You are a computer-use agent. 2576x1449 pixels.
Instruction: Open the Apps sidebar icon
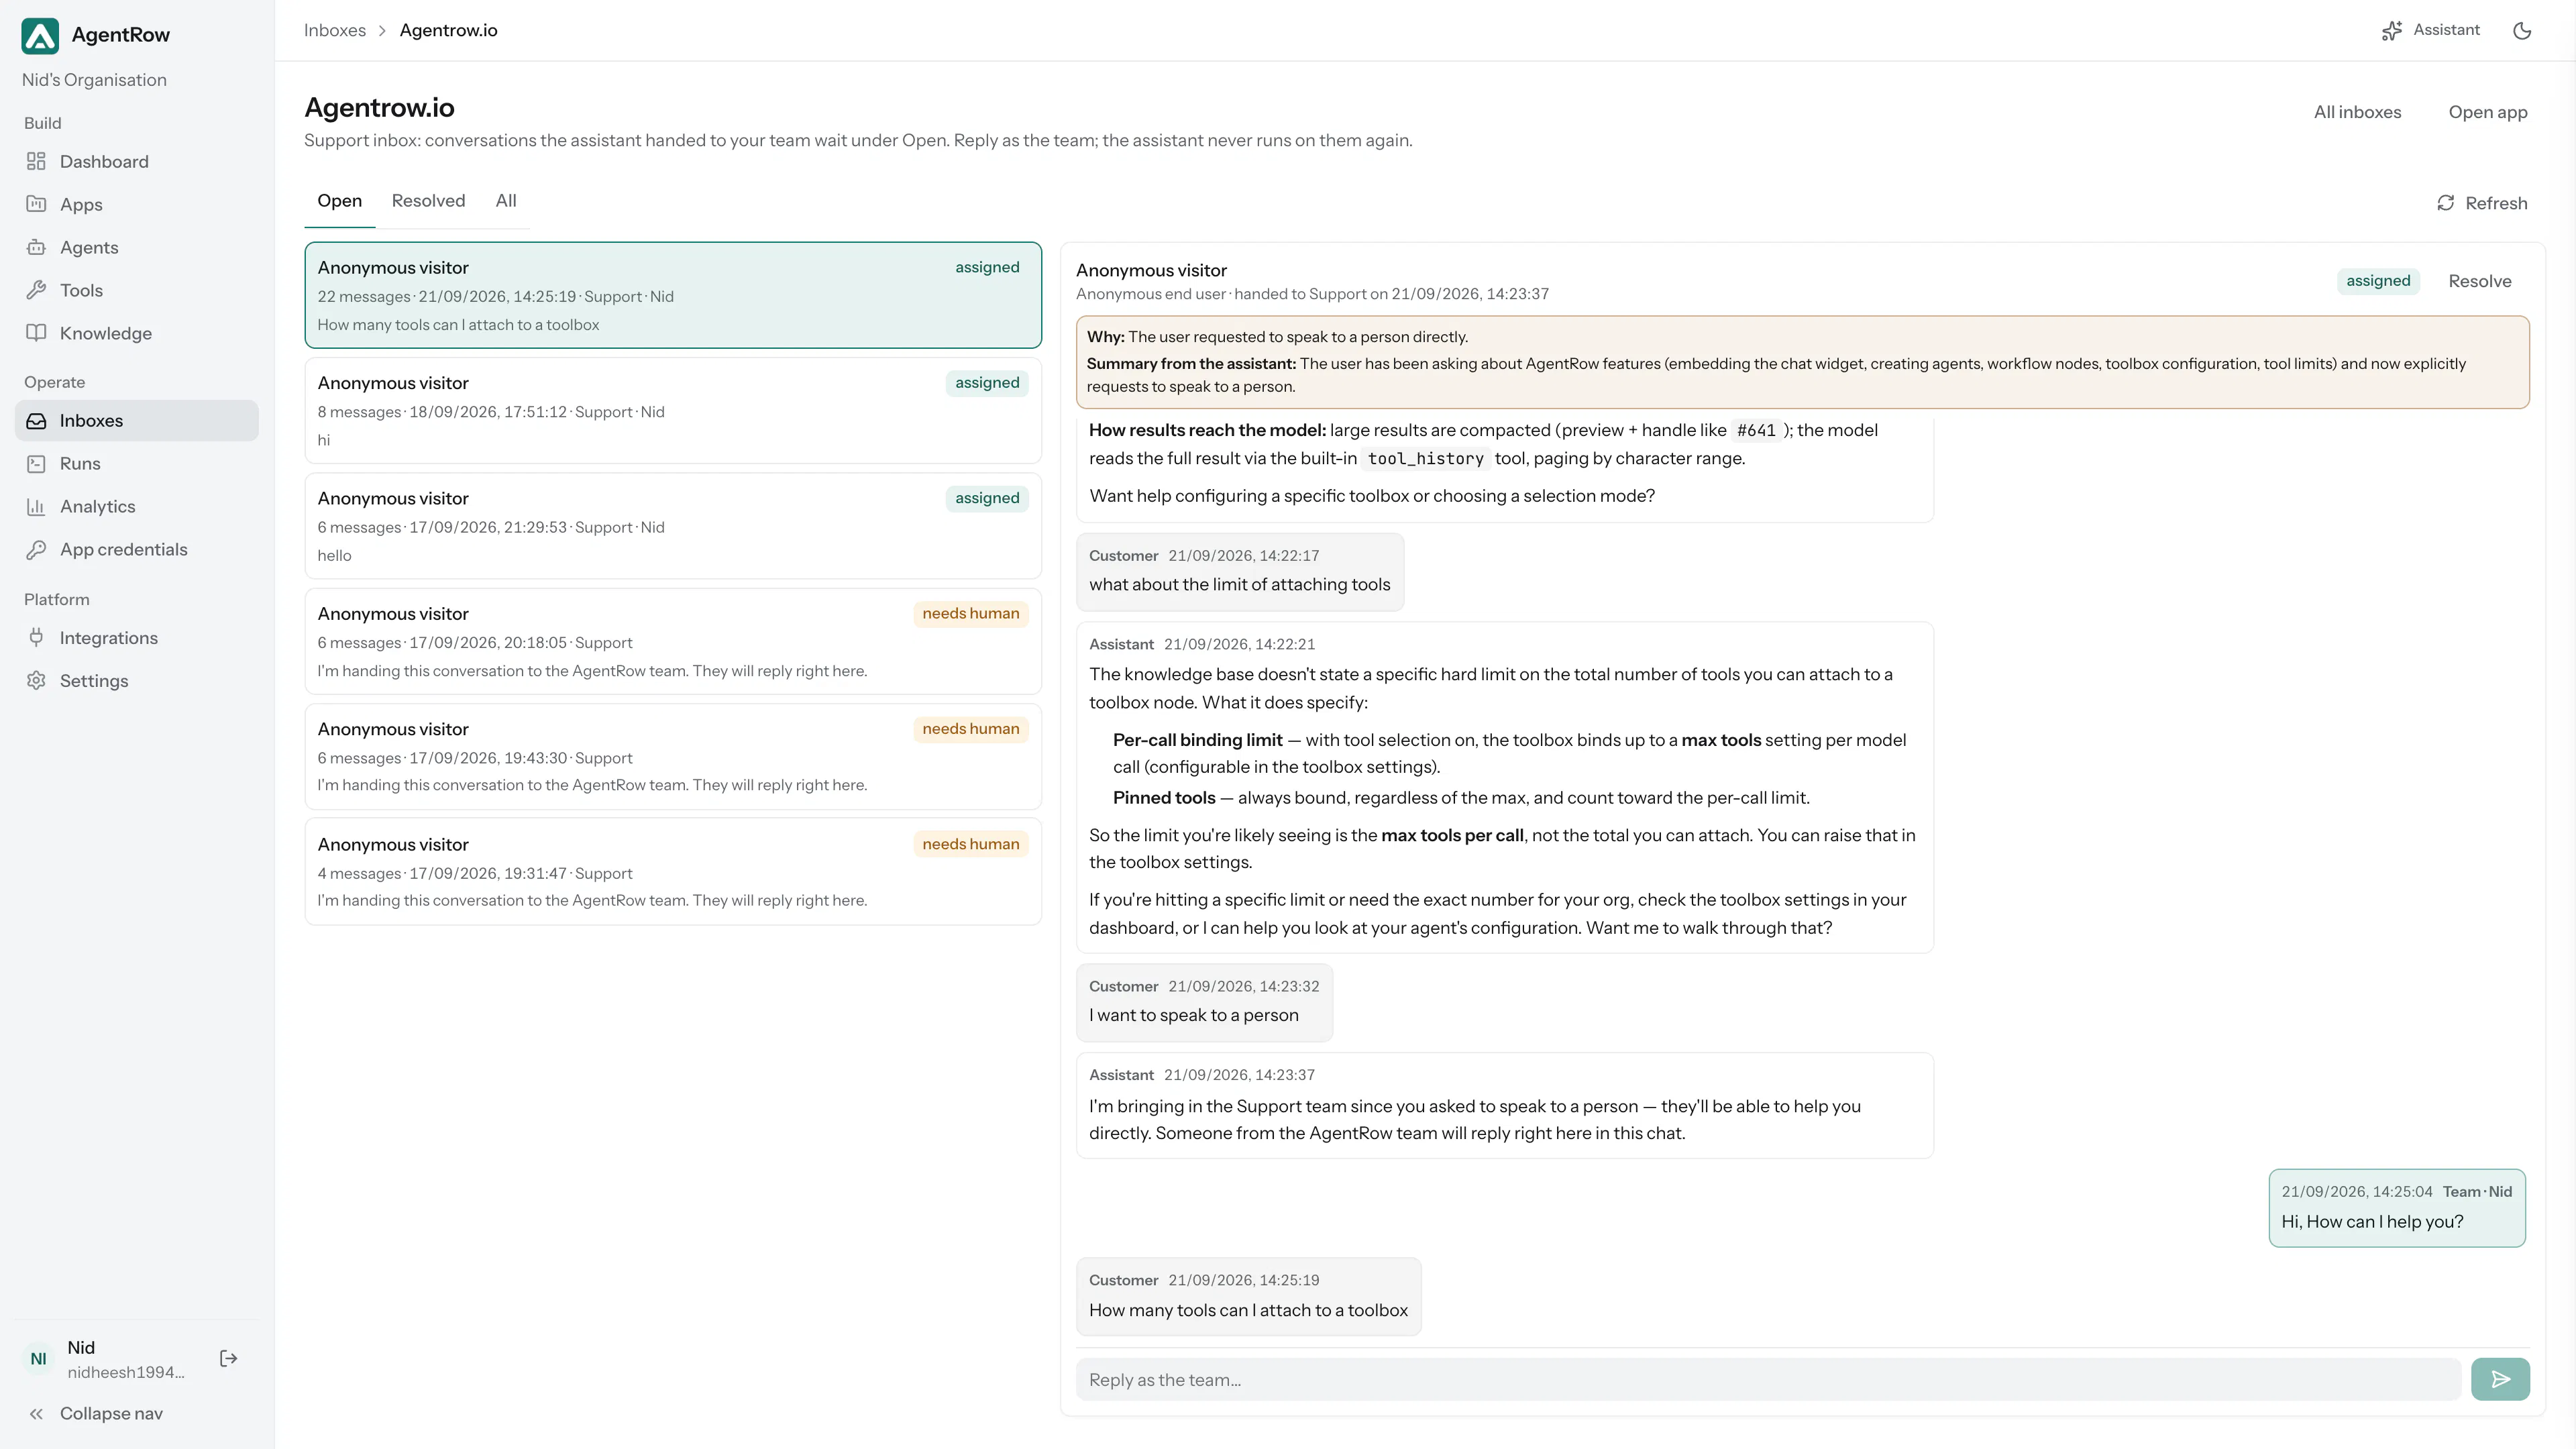click(x=36, y=204)
